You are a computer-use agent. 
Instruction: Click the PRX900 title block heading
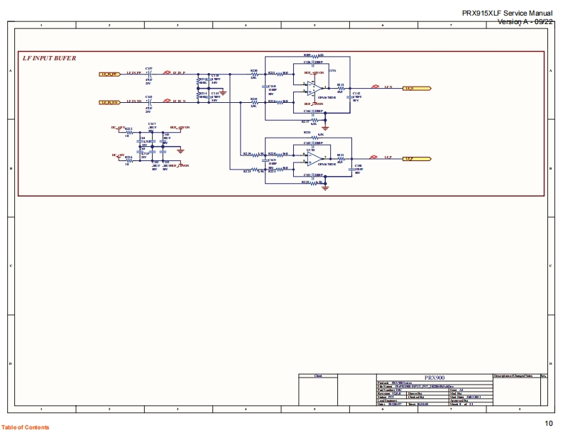coord(433,378)
